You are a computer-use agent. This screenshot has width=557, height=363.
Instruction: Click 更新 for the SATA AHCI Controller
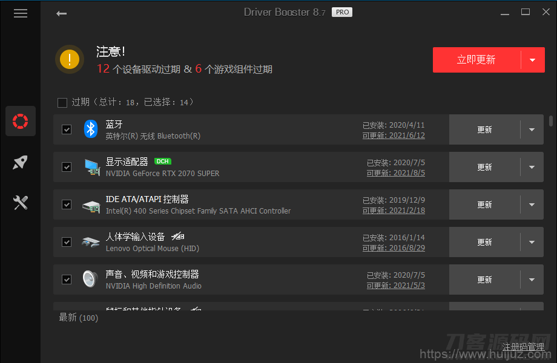[x=484, y=204]
